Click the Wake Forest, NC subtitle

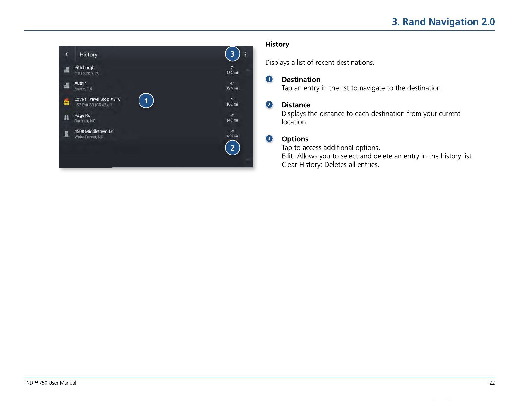click(x=89, y=137)
